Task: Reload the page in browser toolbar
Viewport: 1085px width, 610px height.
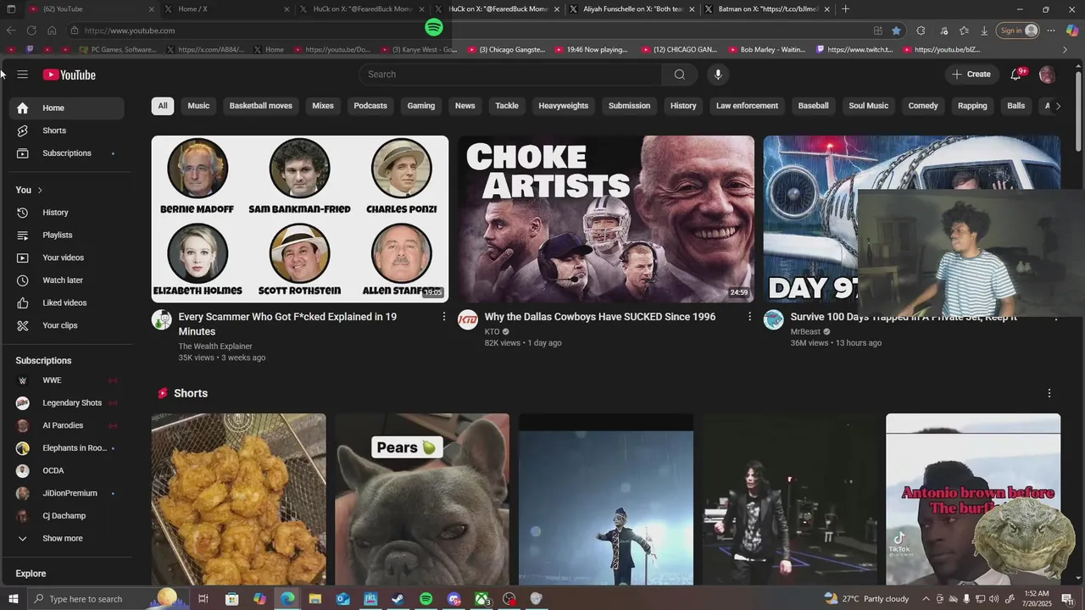Action: coord(31,30)
